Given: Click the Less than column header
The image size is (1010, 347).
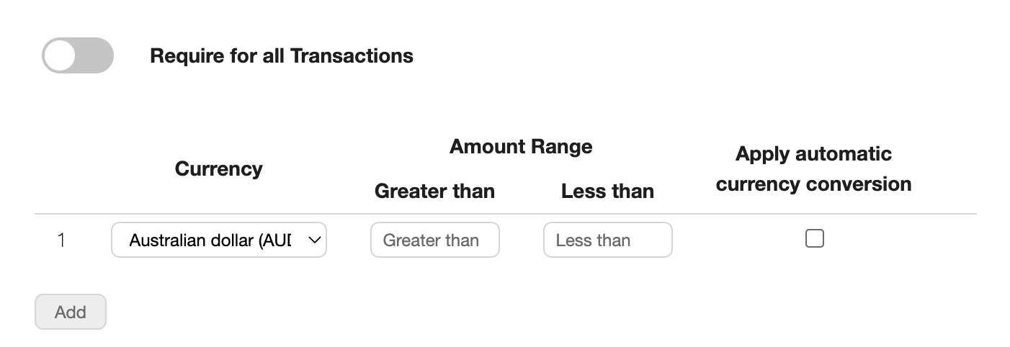Looking at the screenshot, I should pyautogui.click(x=608, y=191).
